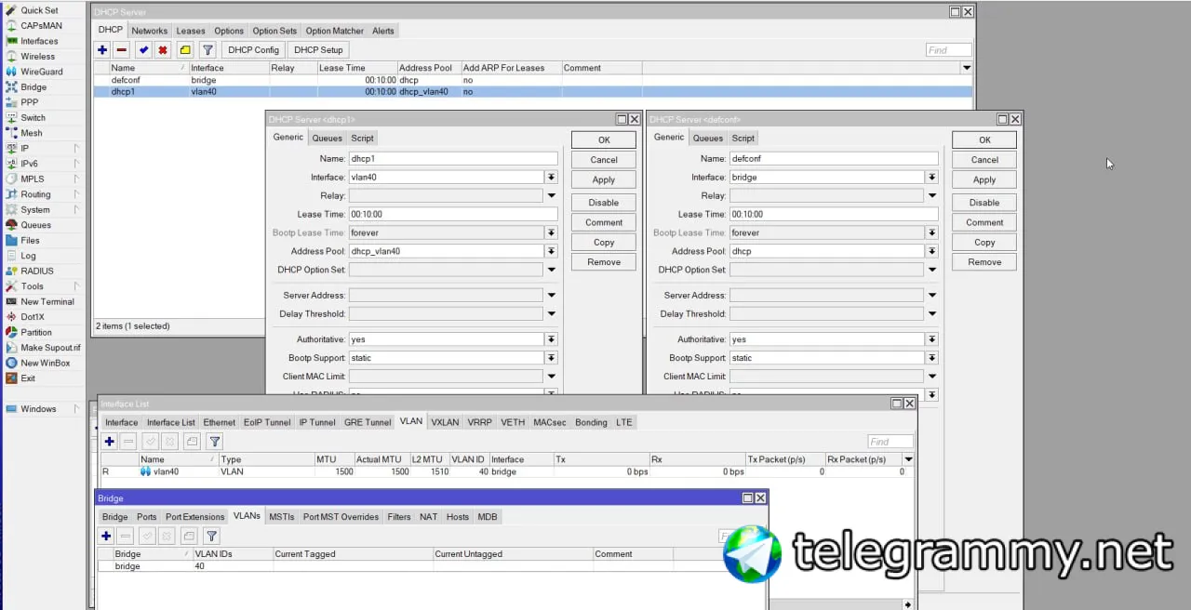Click filter icon in DHCP Server toolbar
The height and width of the screenshot is (610, 1191).
point(208,50)
